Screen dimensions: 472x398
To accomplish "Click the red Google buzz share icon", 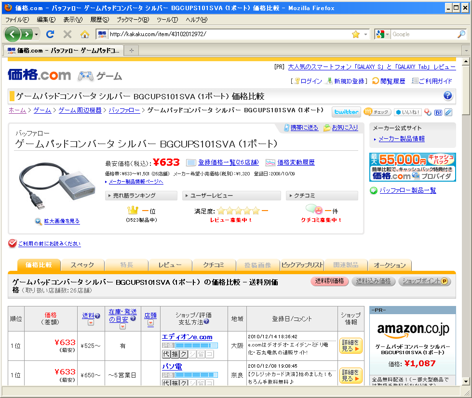I will 428,112.
